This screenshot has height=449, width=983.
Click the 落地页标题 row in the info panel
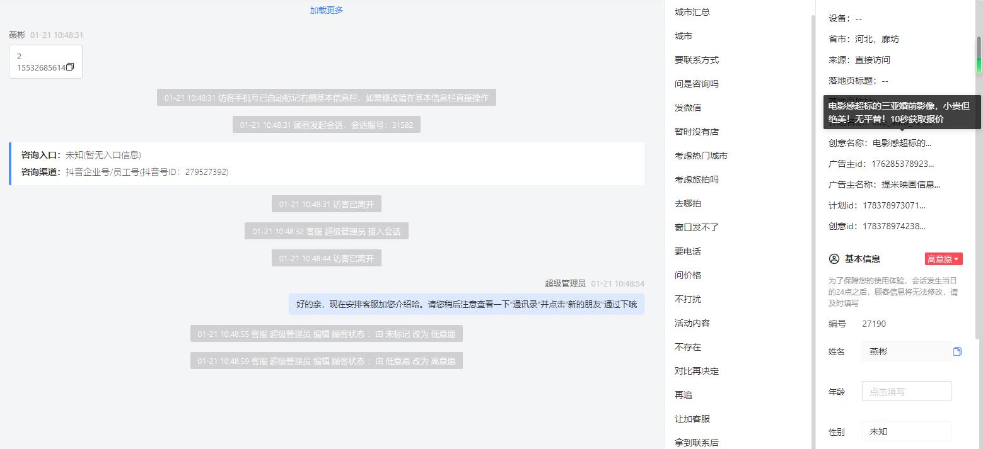click(x=858, y=81)
